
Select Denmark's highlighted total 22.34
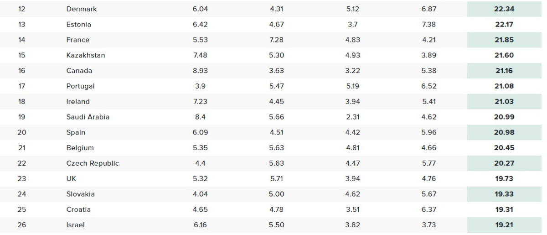point(504,9)
